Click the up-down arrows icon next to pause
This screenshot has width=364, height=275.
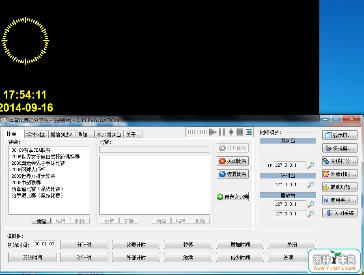[x=231, y=132]
